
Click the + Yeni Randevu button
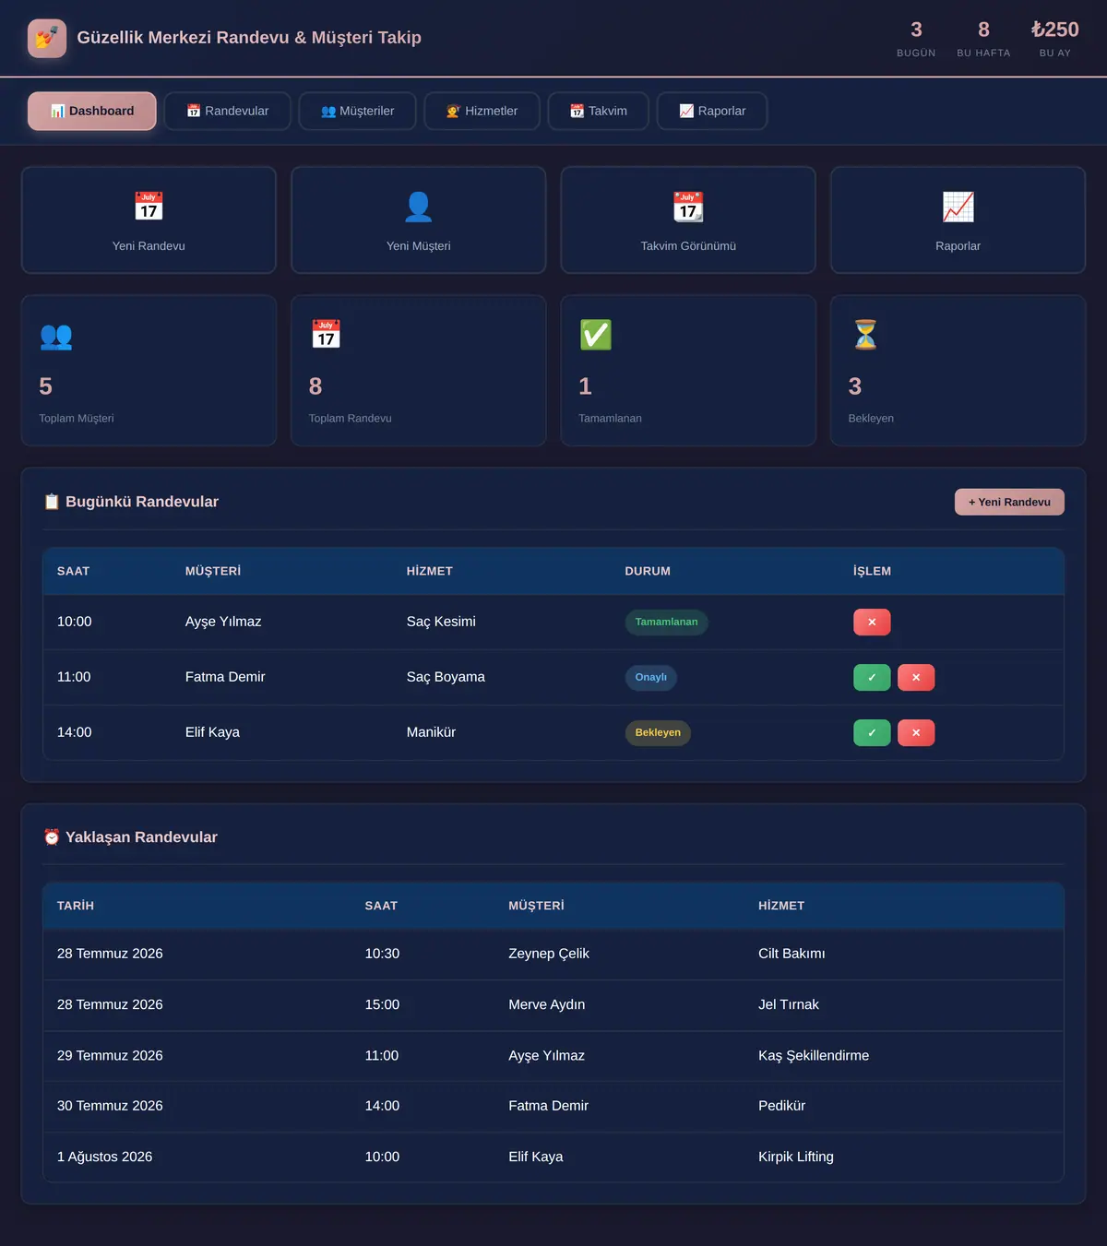point(1009,502)
